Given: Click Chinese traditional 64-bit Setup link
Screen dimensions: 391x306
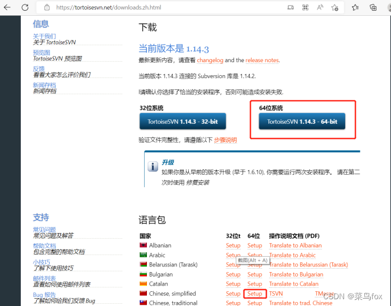Looking at the screenshot, I should click(x=255, y=303).
